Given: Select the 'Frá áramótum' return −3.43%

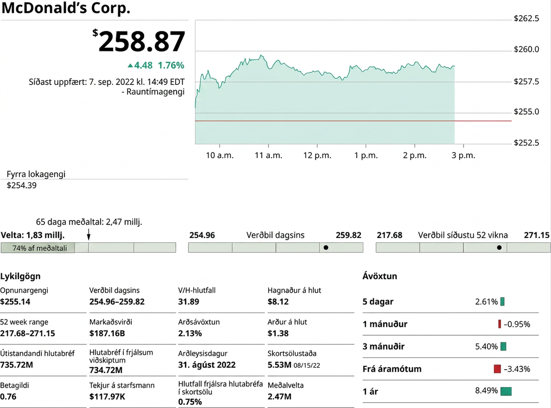Looking at the screenshot, I should (x=517, y=369).
